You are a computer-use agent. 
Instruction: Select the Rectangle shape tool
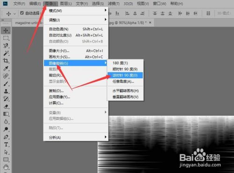(6, 159)
